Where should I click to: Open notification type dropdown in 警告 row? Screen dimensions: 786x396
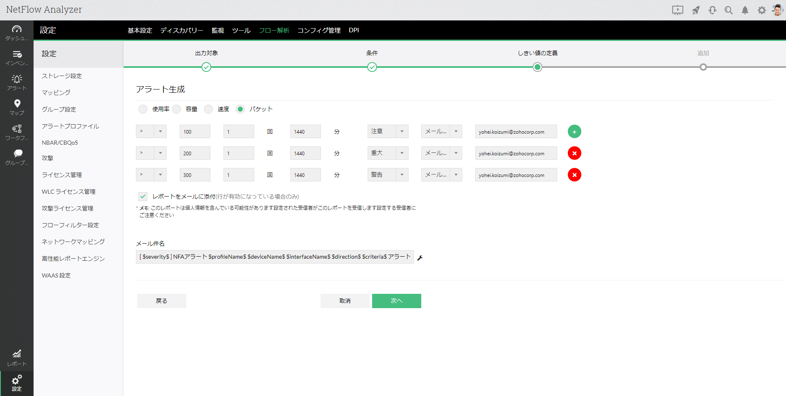(441, 175)
